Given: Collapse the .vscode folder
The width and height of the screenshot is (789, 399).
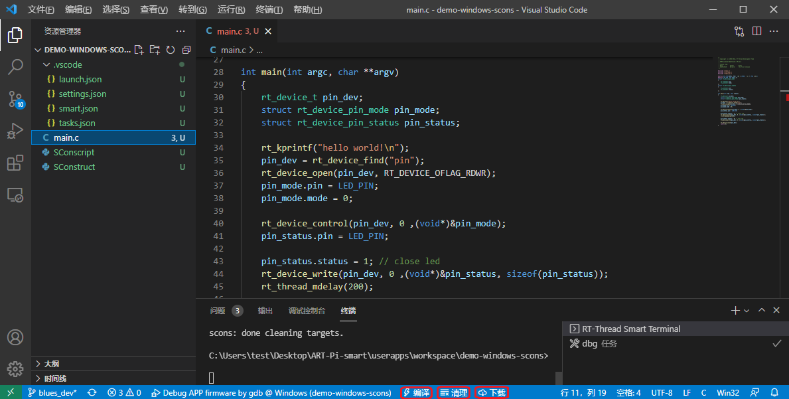Looking at the screenshot, I should point(46,65).
